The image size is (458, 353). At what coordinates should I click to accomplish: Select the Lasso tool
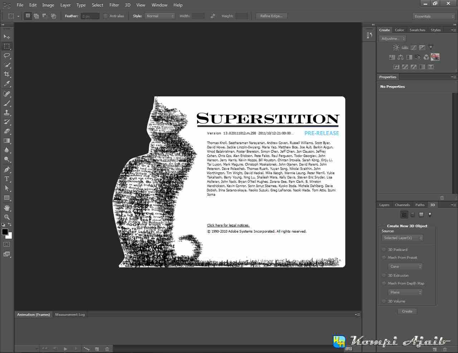[7, 56]
